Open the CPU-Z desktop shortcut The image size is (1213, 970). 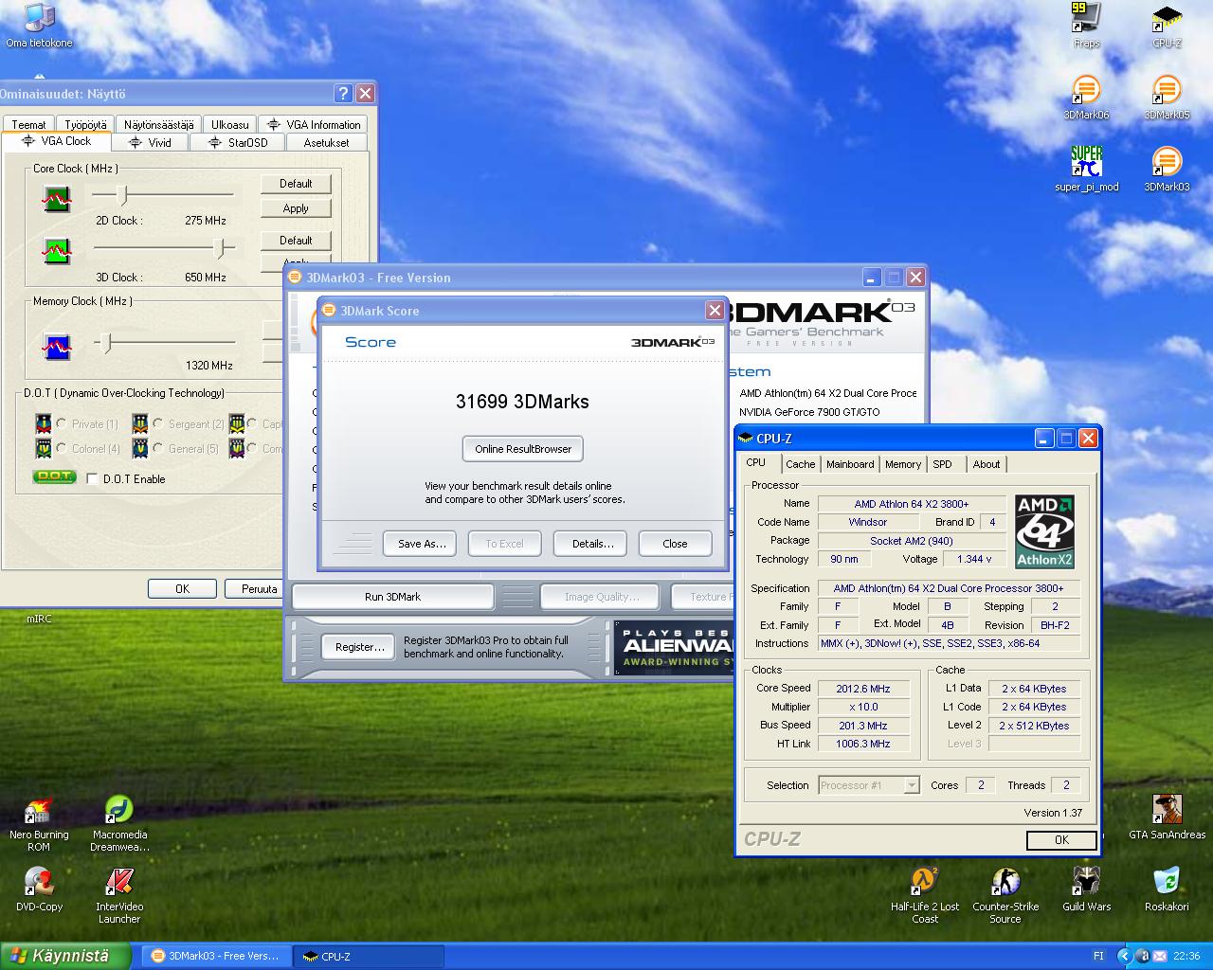[x=1167, y=26]
